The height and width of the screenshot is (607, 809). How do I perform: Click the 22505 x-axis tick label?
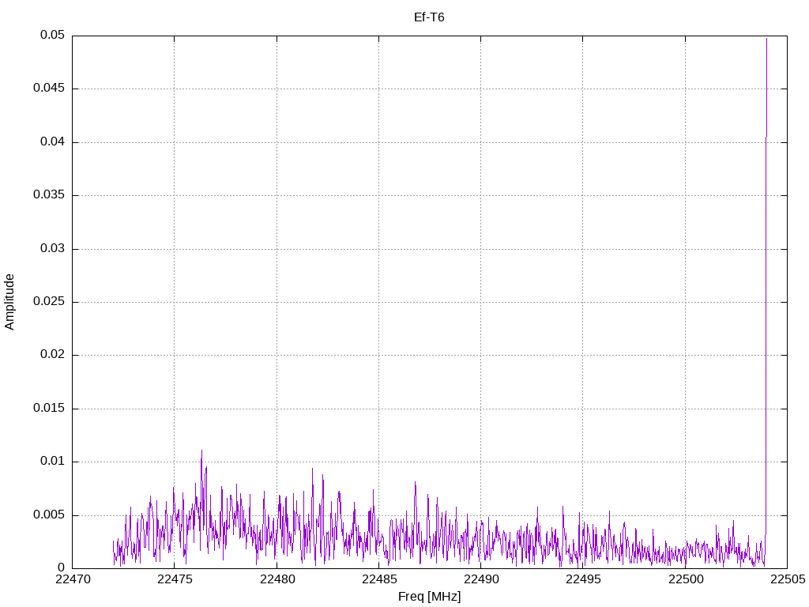(787, 579)
